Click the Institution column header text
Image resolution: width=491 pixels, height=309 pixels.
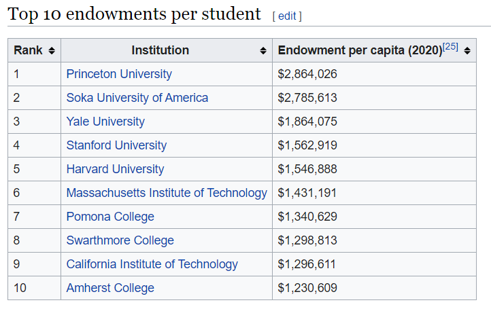click(160, 50)
